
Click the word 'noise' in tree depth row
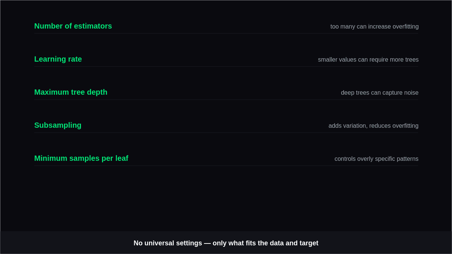pos(411,93)
